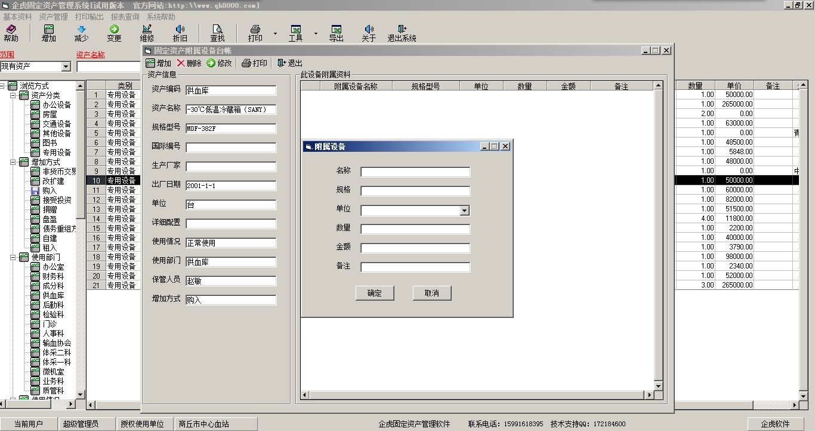Open the 资产管理 menu
Image resolution: width=815 pixels, height=431 pixels.
[x=53, y=17]
